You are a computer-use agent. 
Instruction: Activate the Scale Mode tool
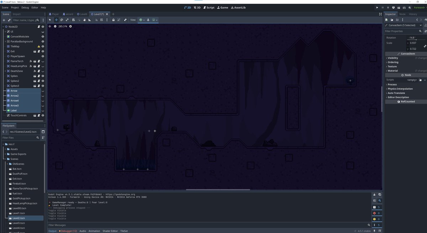[x=67, y=20]
